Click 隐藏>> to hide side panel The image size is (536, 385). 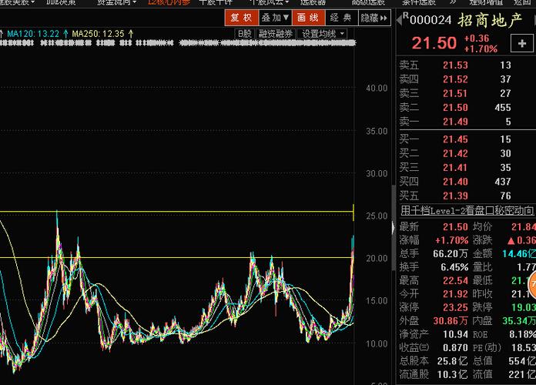point(373,18)
